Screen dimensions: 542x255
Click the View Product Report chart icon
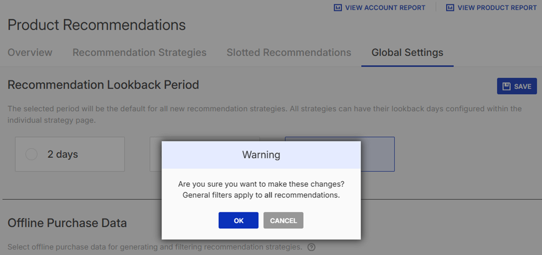(x=450, y=8)
